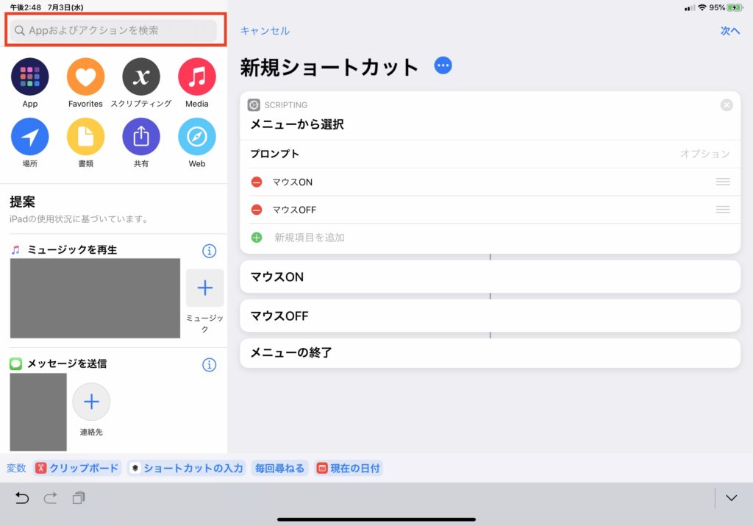Image resolution: width=753 pixels, height=526 pixels.
Task: Open the スクリプティング category icon
Action: click(x=141, y=77)
